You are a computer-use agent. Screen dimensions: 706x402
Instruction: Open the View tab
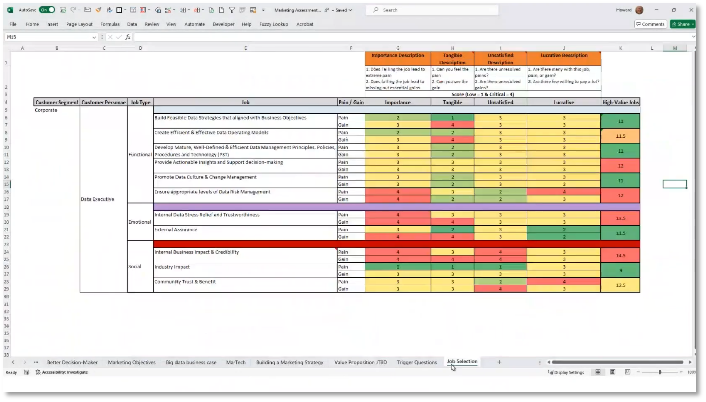pyautogui.click(x=171, y=24)
